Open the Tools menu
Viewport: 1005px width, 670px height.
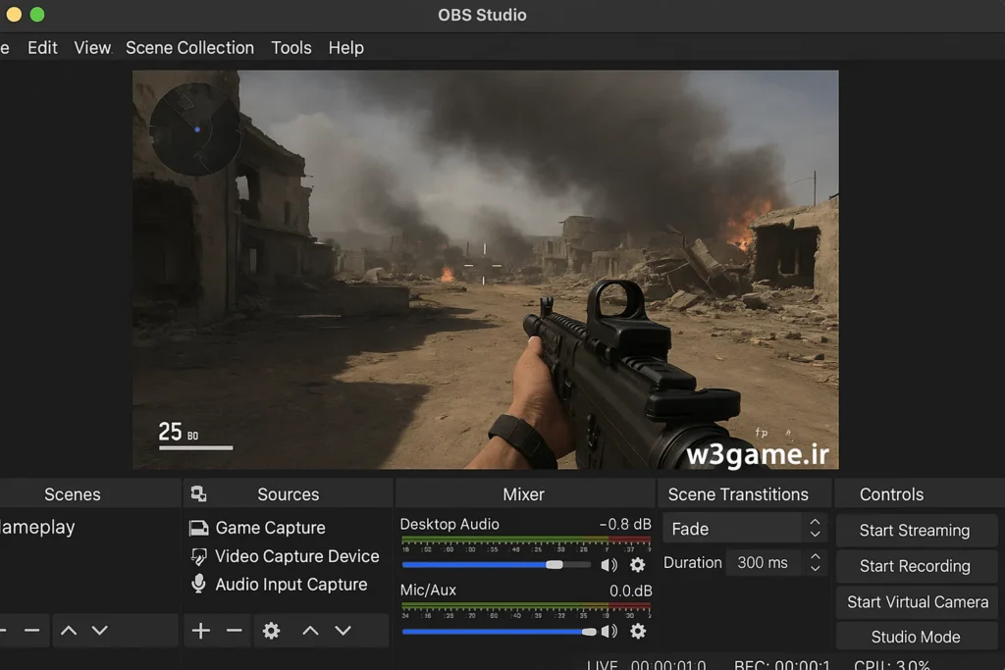[x=291, y=48]
